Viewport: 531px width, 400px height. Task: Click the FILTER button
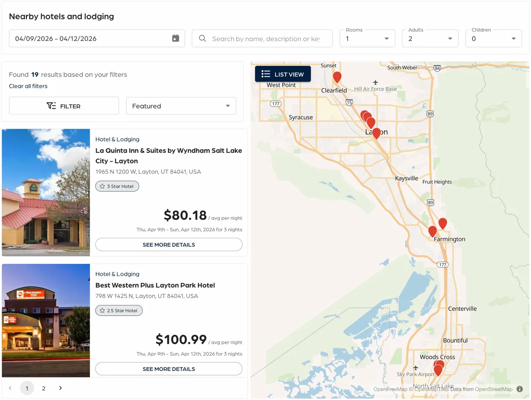[x=64, y=106]
